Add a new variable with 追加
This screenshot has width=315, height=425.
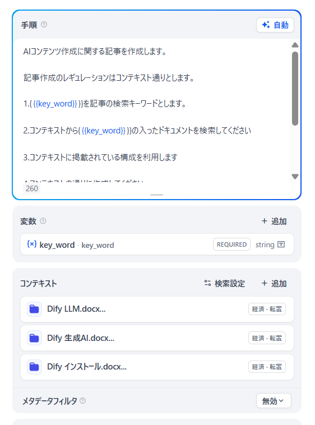tap(274, 221)
